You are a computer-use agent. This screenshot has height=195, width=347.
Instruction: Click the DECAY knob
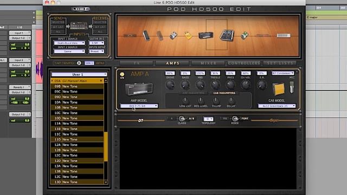click(231, 101)
